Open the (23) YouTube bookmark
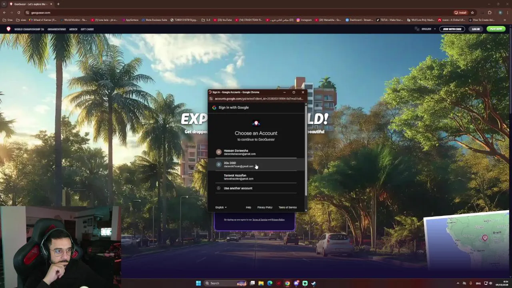The width and height of the screenshot is (512, 288). [x=223, y=20]
